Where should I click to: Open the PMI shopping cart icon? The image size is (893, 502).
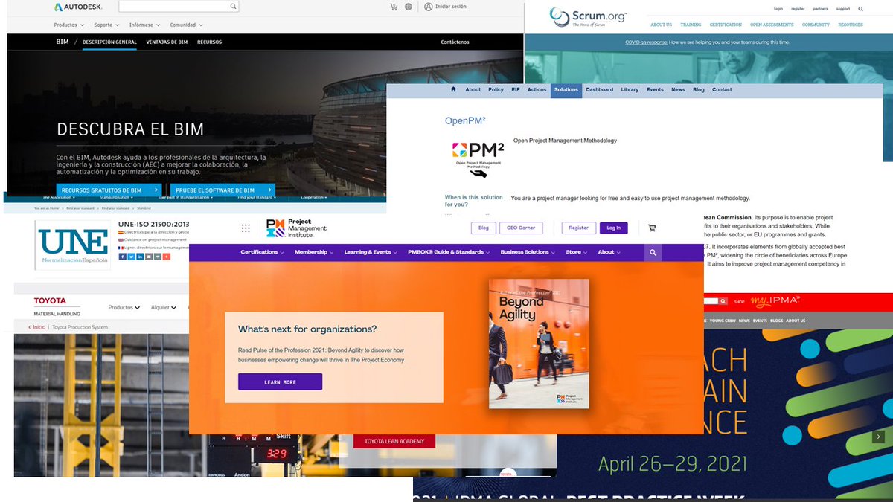tap(652, 228)
